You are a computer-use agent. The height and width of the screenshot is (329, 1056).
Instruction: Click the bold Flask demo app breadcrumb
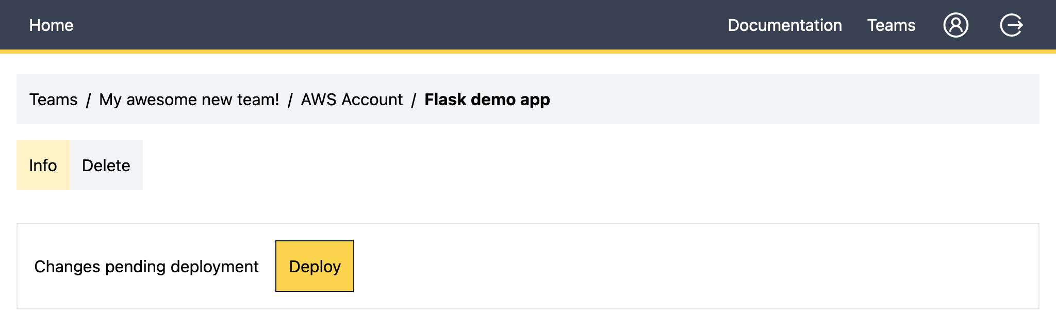[x=487, y=99]
